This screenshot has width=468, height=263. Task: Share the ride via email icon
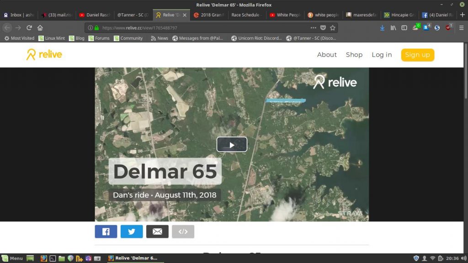click(157, 231)
